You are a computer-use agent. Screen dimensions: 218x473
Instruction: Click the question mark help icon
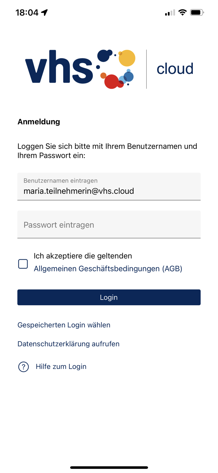24,367
